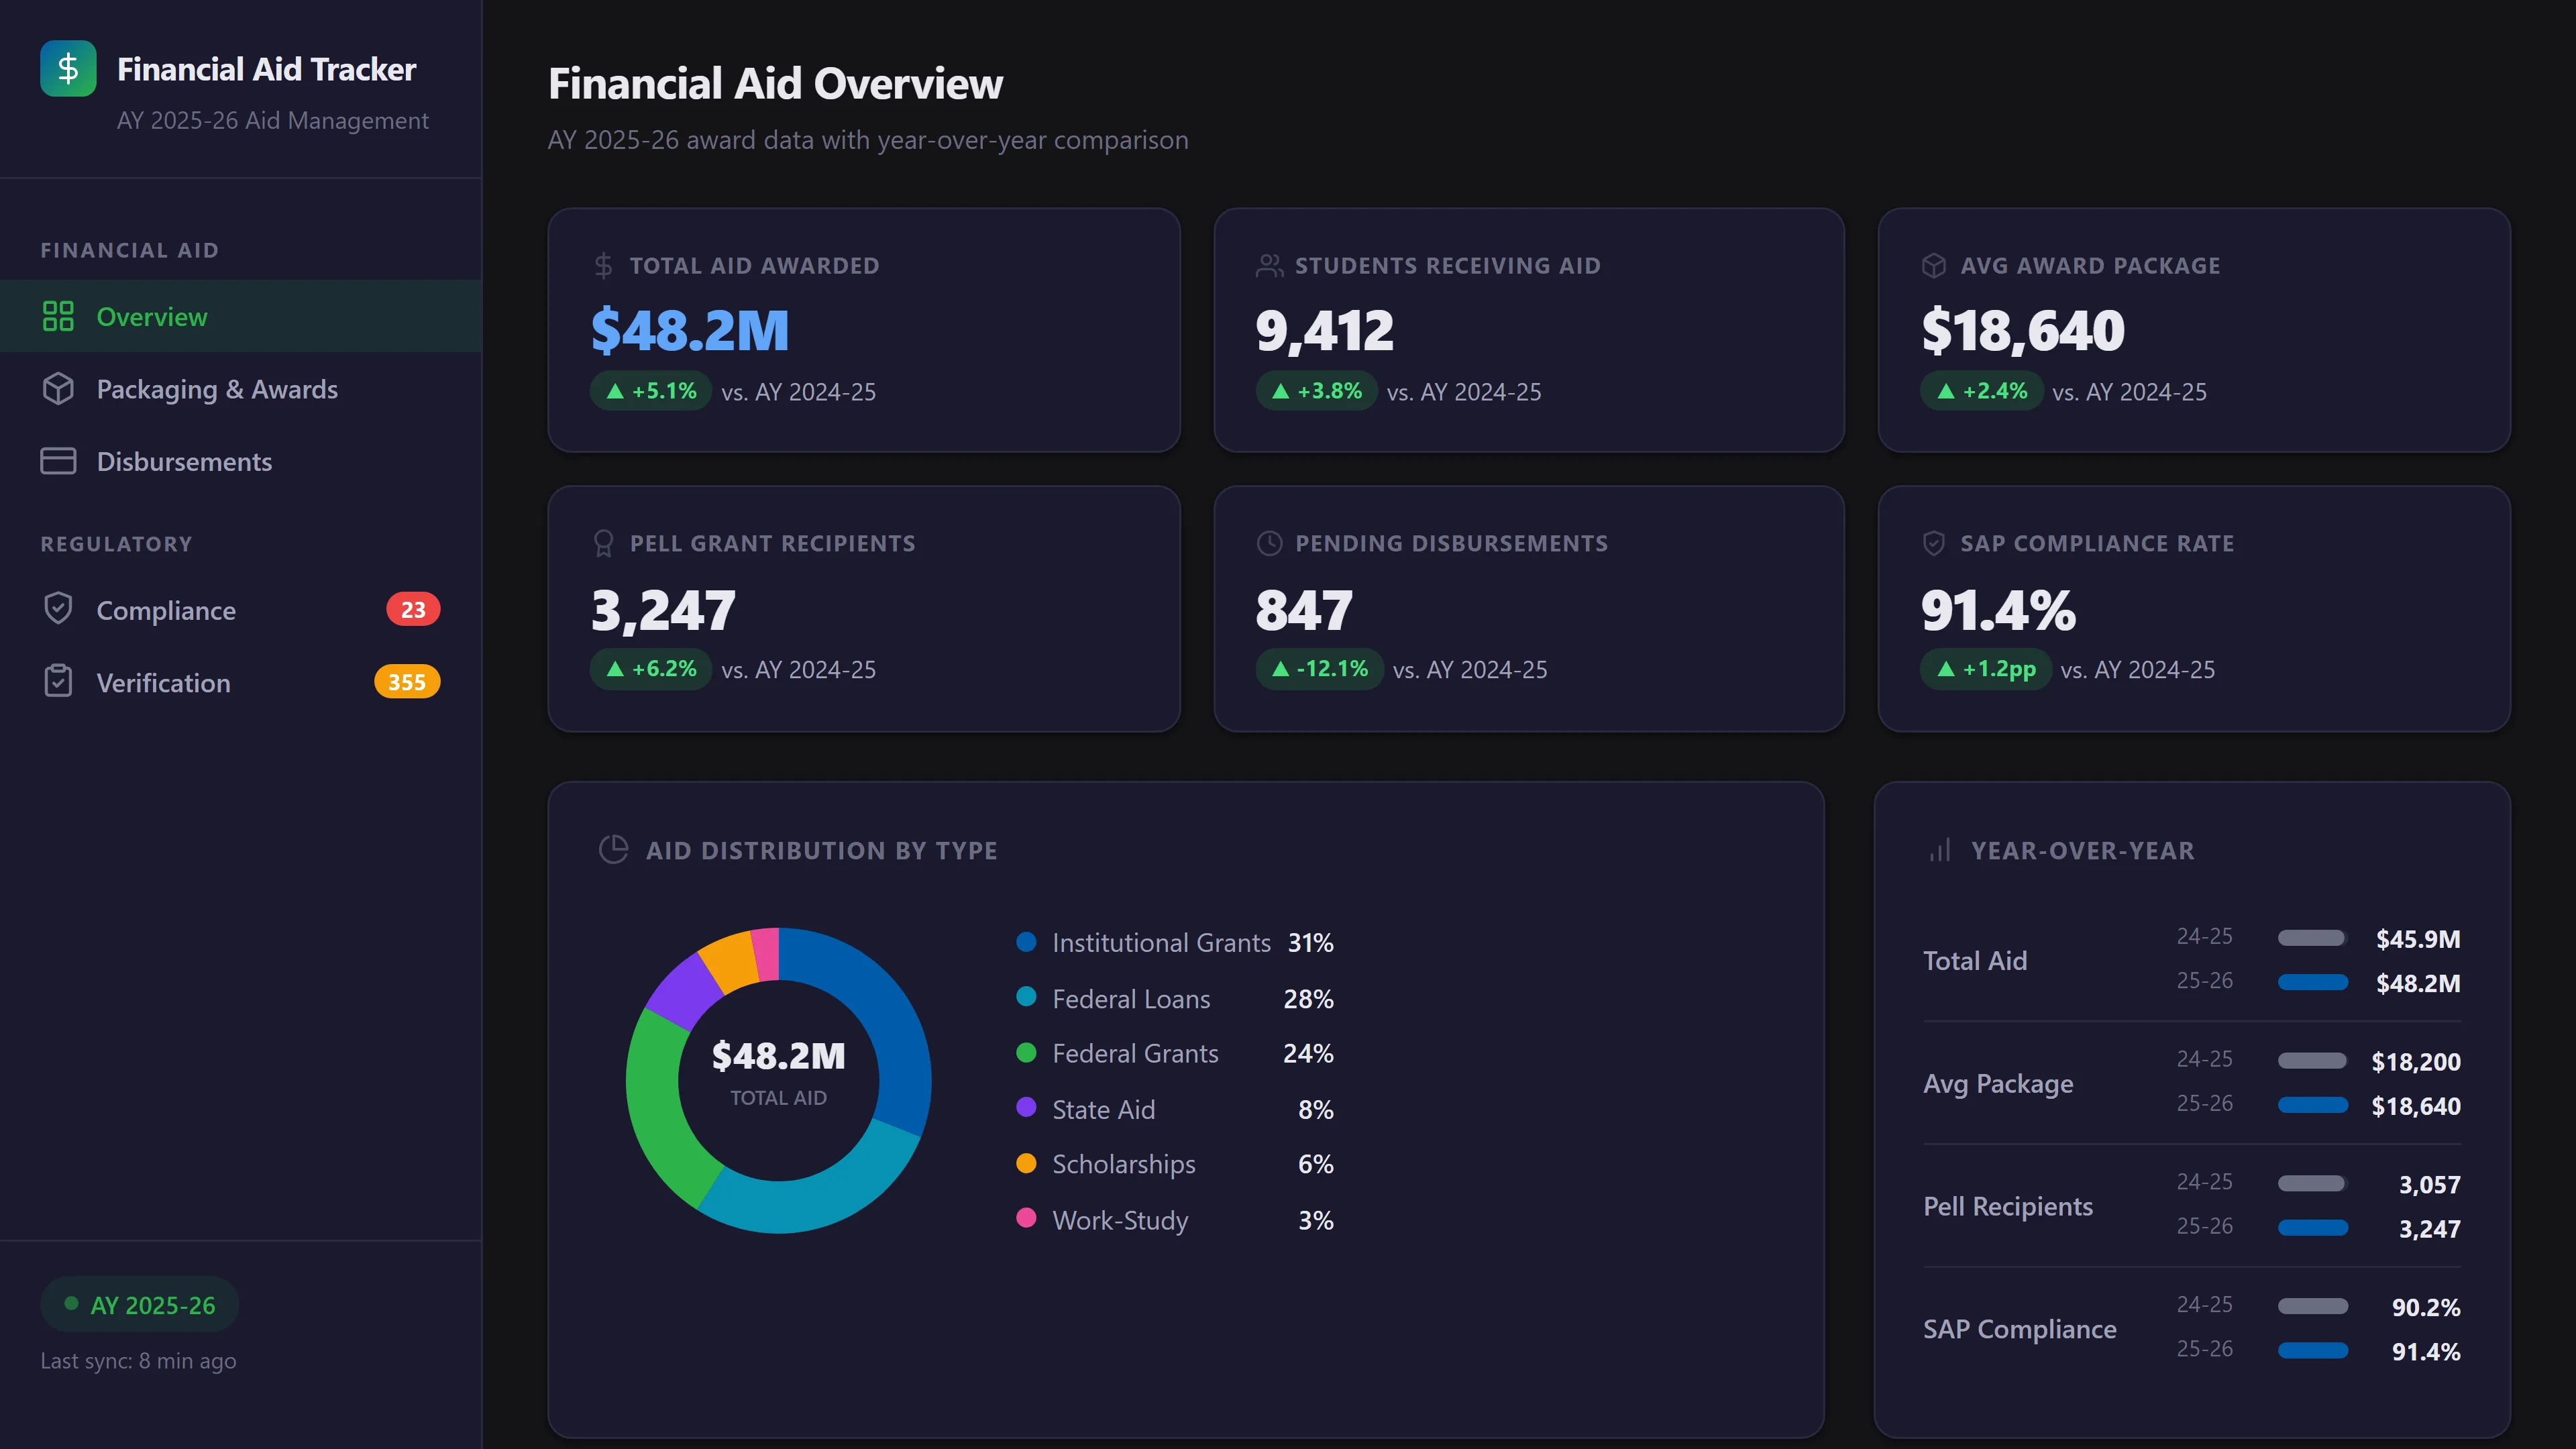Viewport: 2576px width, 1449px height.
Task: Click the Packaging & Awards box icon
Action: coord(59,389)
